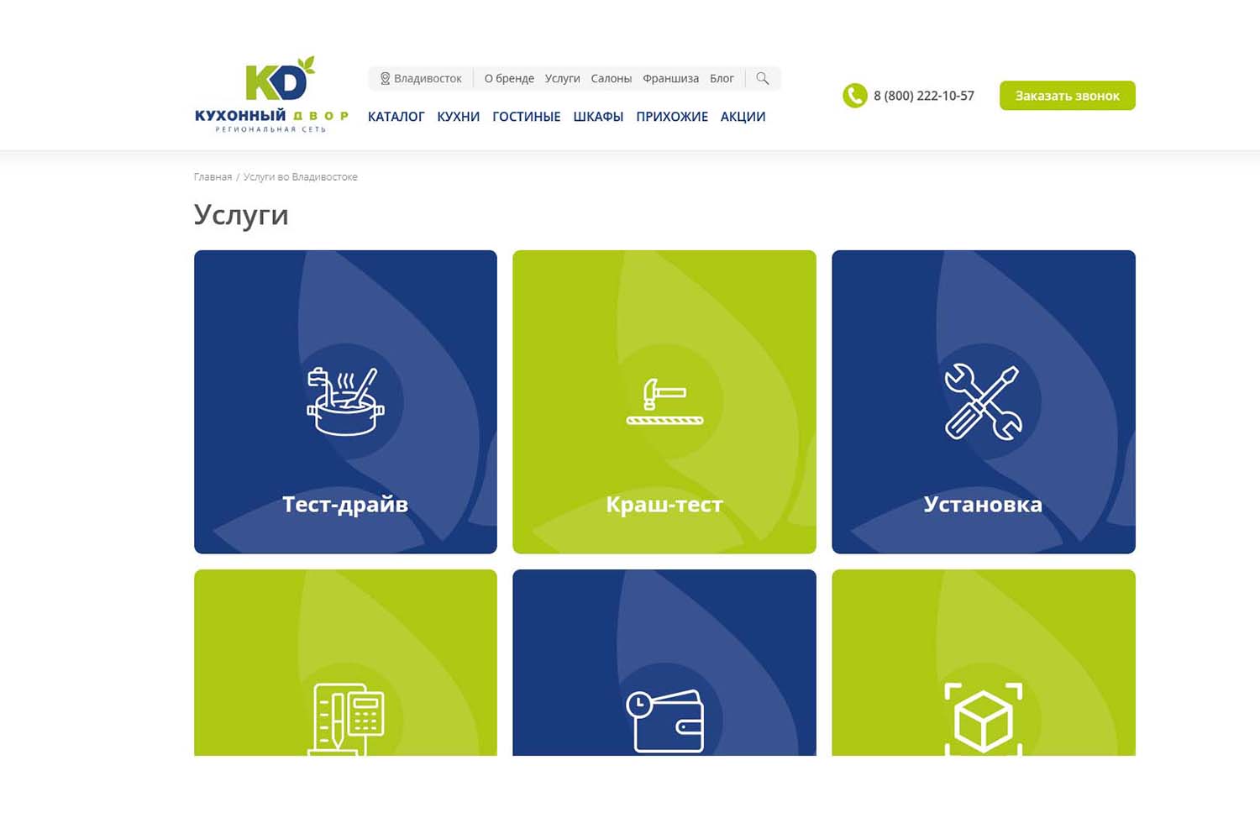
Task: Click the wallet with clock icon
Action: pyautogui.click(x=664, y=721)
